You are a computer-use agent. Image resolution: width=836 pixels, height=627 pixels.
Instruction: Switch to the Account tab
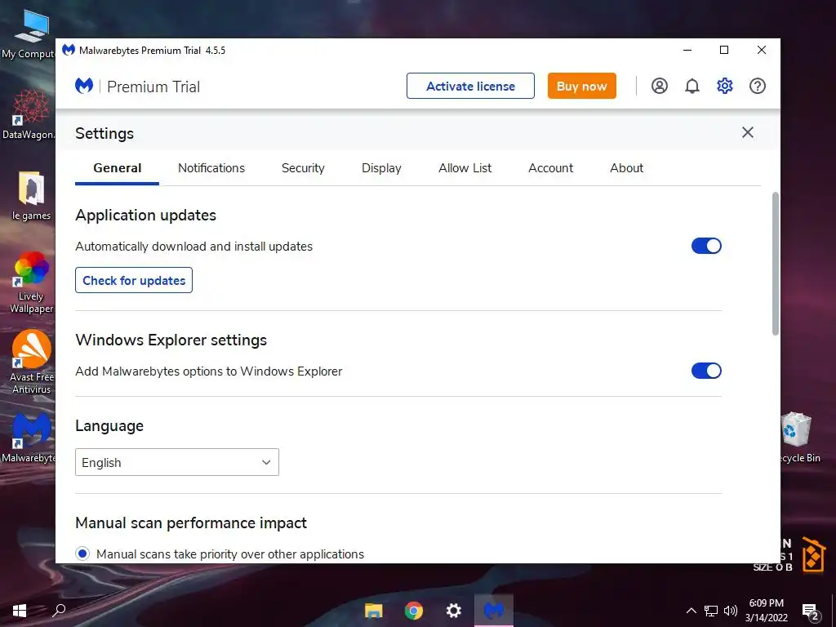[551, 168]
